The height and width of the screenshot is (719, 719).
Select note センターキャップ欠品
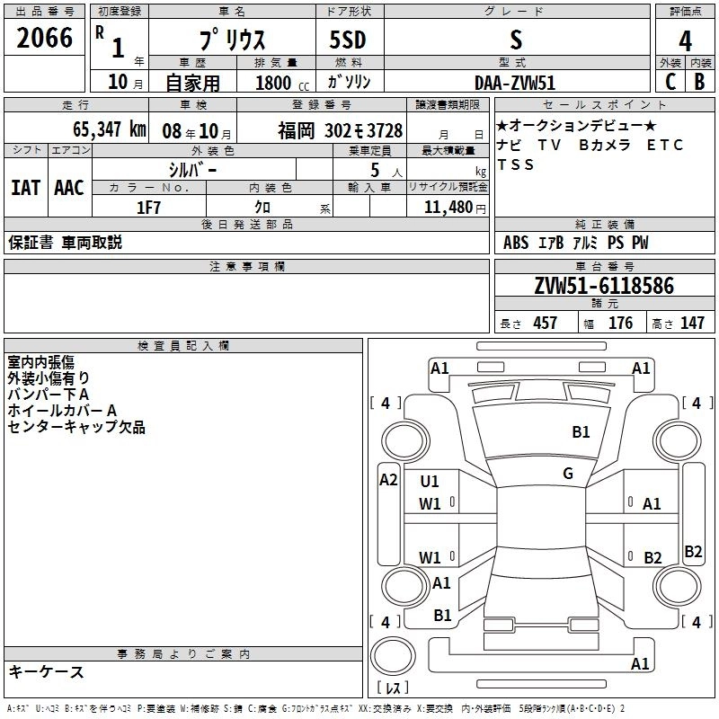pyautogui.click(x=76, y=427)
